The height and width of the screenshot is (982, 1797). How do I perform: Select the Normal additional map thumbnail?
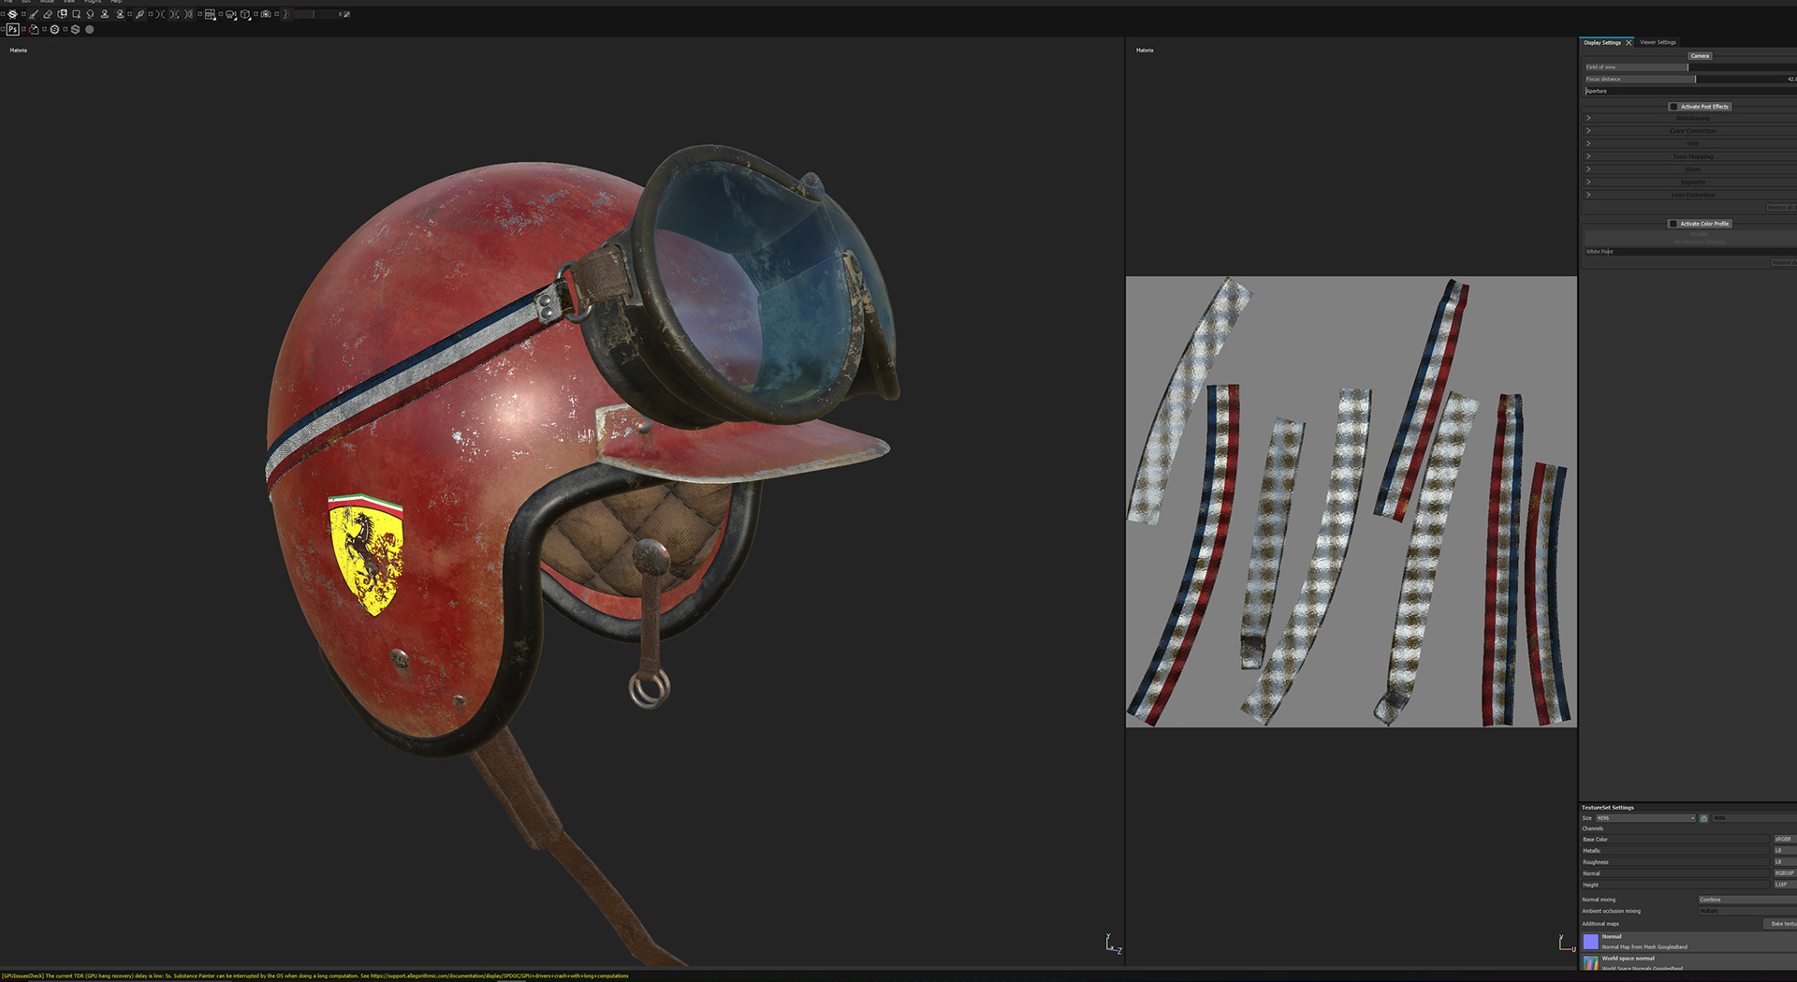tap(1591, 942)
